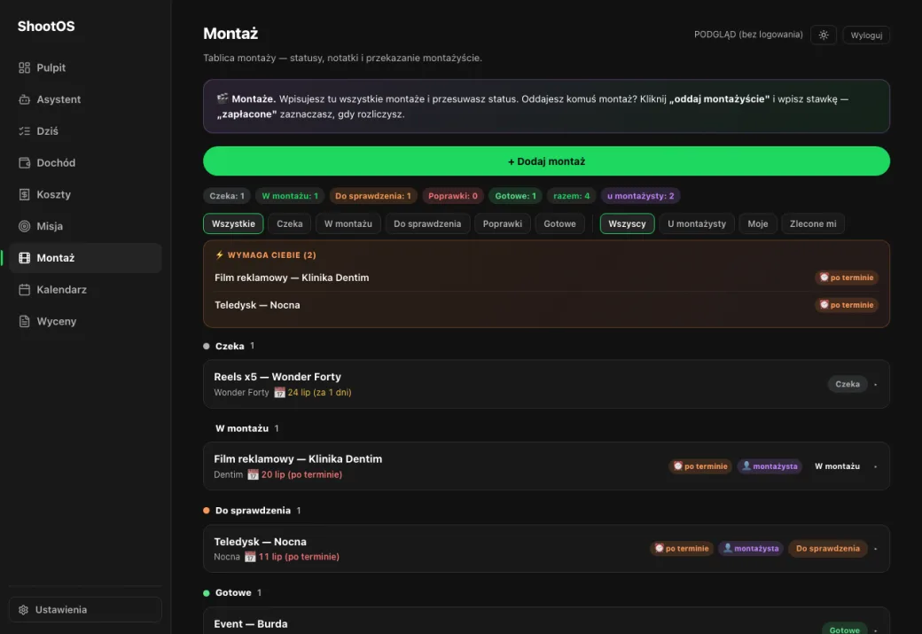Open Do sprawdzenia status on Teledysk row
Viewport: 922px width, 634px height.
point(827,549)
